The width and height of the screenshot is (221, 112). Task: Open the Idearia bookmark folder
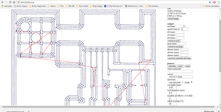pyautogui.click(x=52, y=6)
